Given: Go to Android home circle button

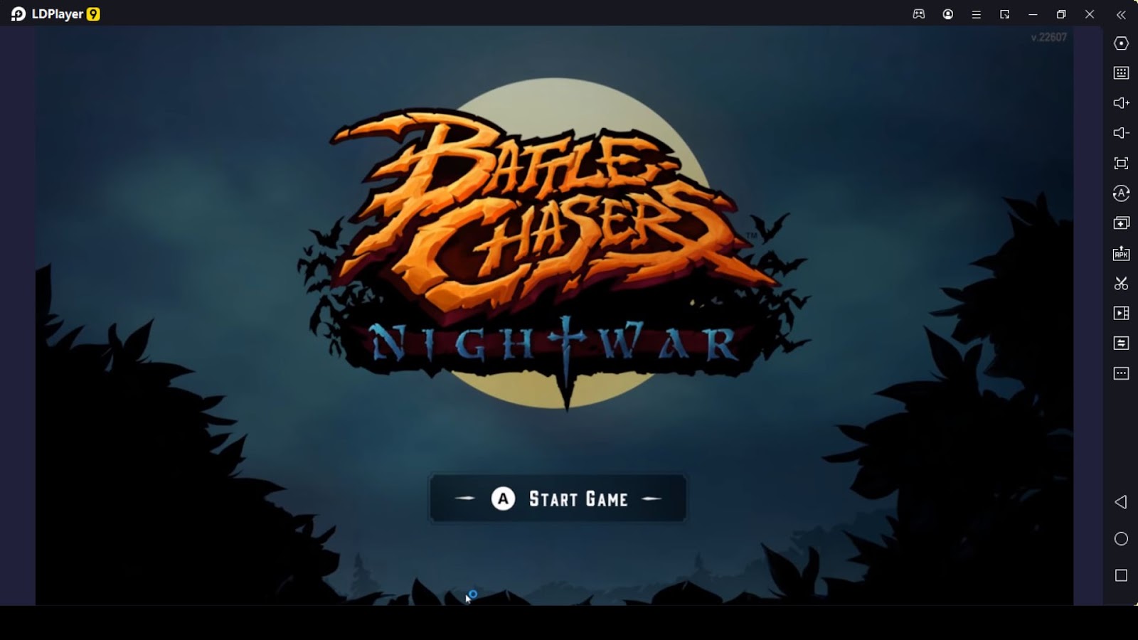Looking at the screenshot, I should [1121, 539].
